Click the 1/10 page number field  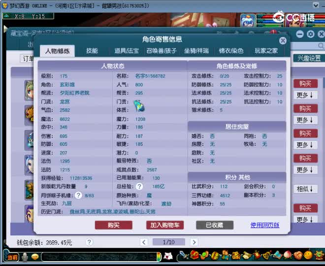[169, 242]
